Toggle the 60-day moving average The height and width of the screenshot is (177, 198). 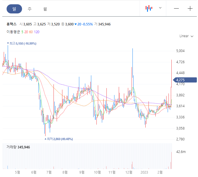click(x=31, y=32)
